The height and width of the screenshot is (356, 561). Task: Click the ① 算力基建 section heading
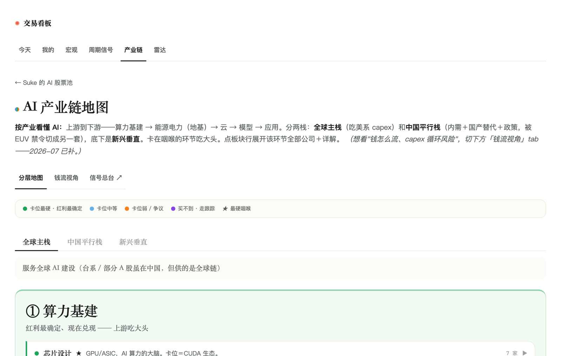point(62,311)
